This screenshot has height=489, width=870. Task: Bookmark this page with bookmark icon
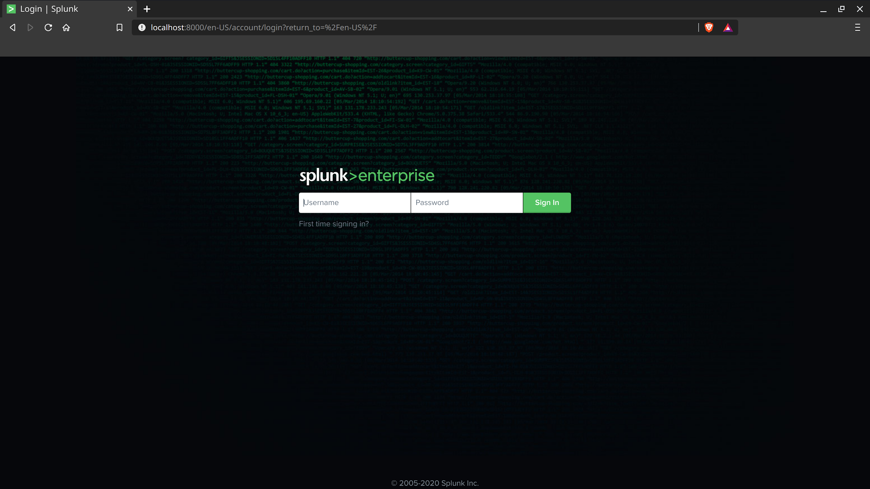119,27
